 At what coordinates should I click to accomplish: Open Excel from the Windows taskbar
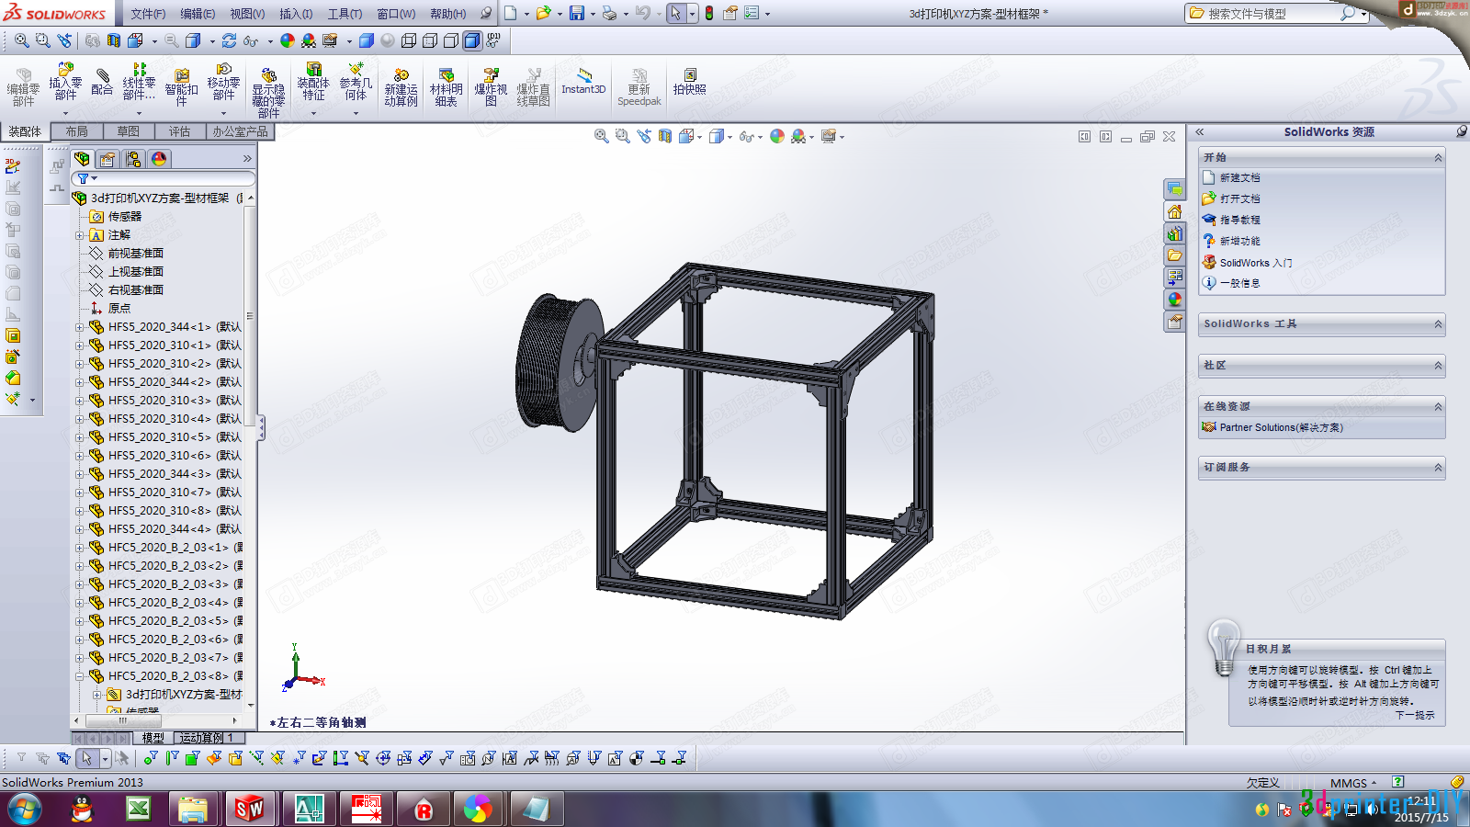139,809
